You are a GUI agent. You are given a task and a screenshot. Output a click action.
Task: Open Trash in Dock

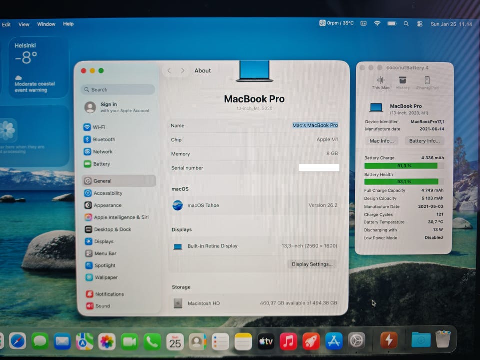coord(443,339)
